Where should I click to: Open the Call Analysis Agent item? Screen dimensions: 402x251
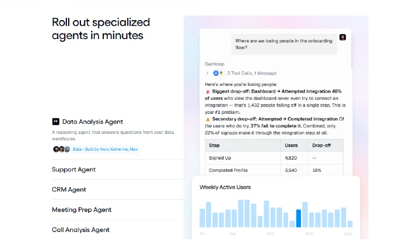click(x=118, y=230)
